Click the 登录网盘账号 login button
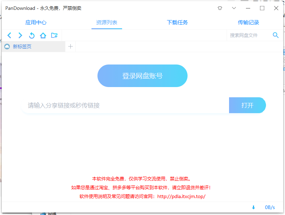285x215 pixels. click(142, 75)
